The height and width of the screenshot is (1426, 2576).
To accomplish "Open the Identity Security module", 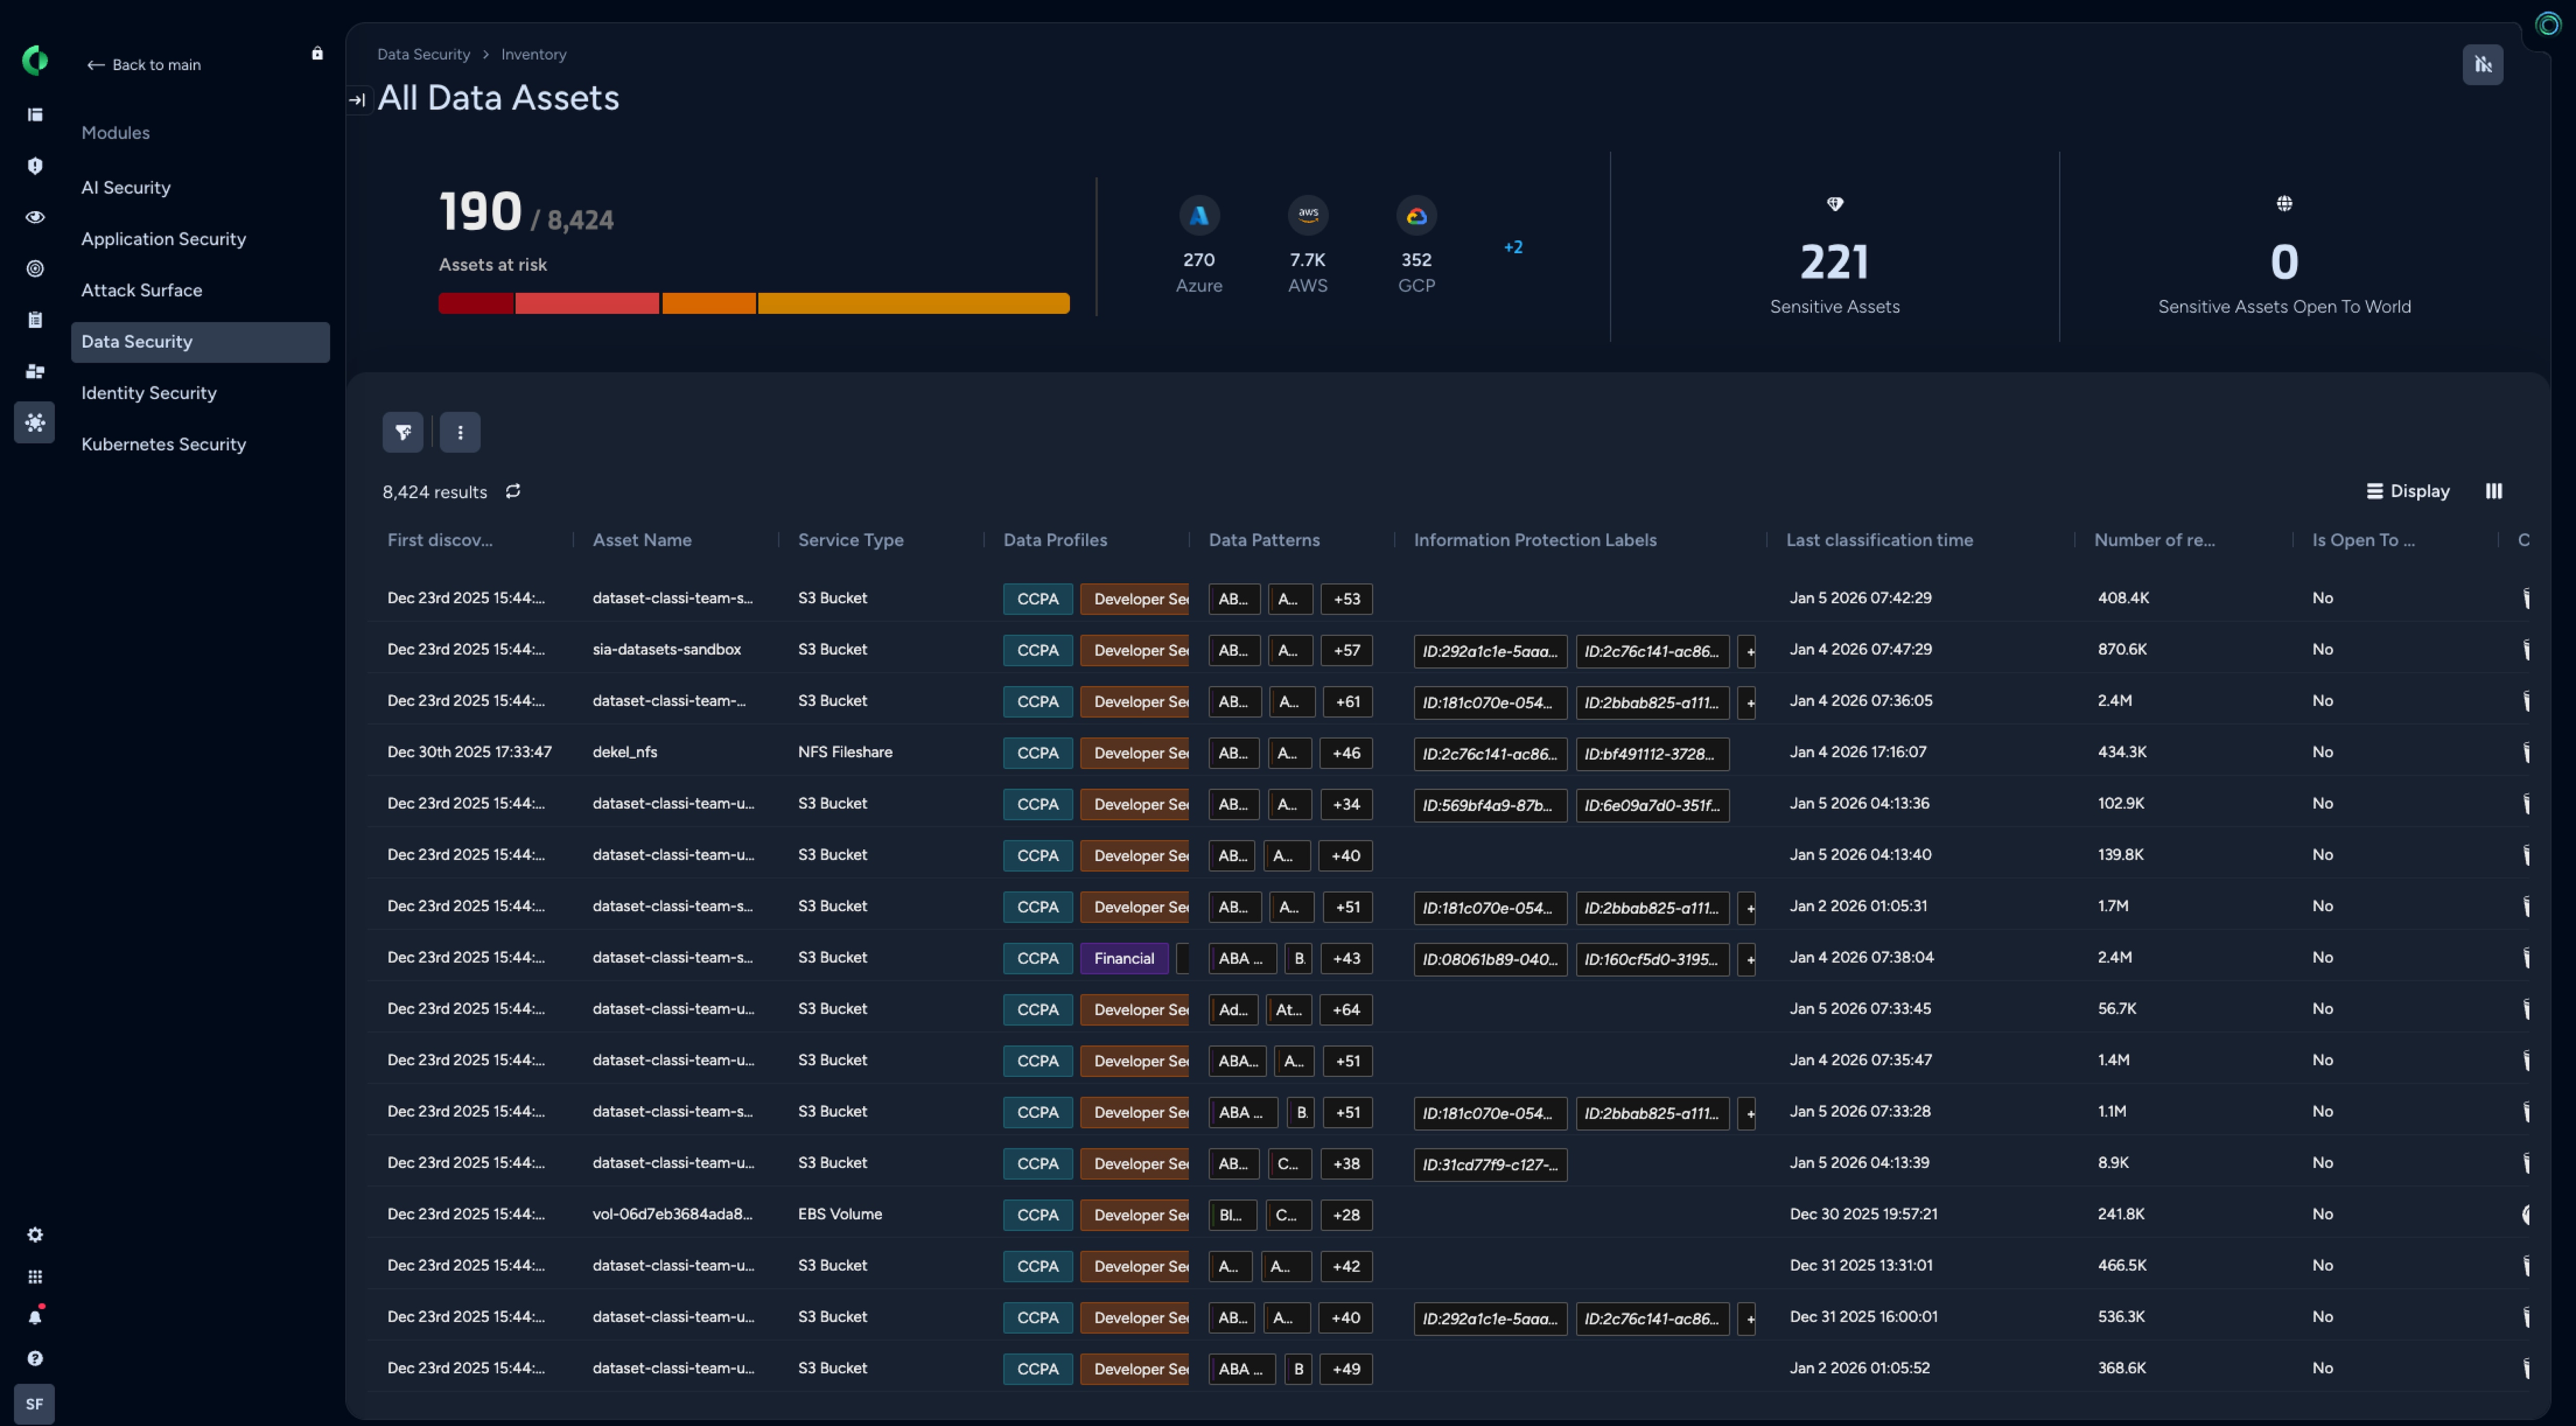I will 149,393.
